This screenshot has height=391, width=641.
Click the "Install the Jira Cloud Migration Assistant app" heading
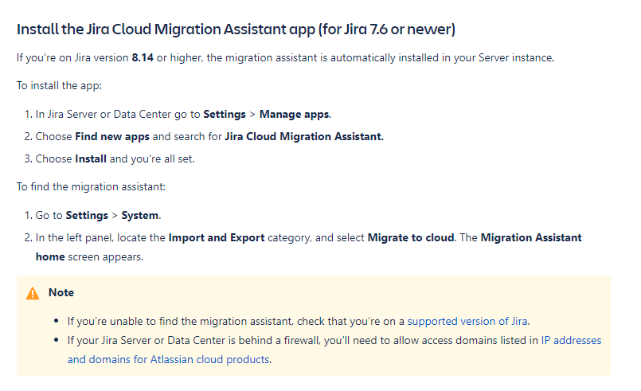pyautogui.click(x=236, y=30)
